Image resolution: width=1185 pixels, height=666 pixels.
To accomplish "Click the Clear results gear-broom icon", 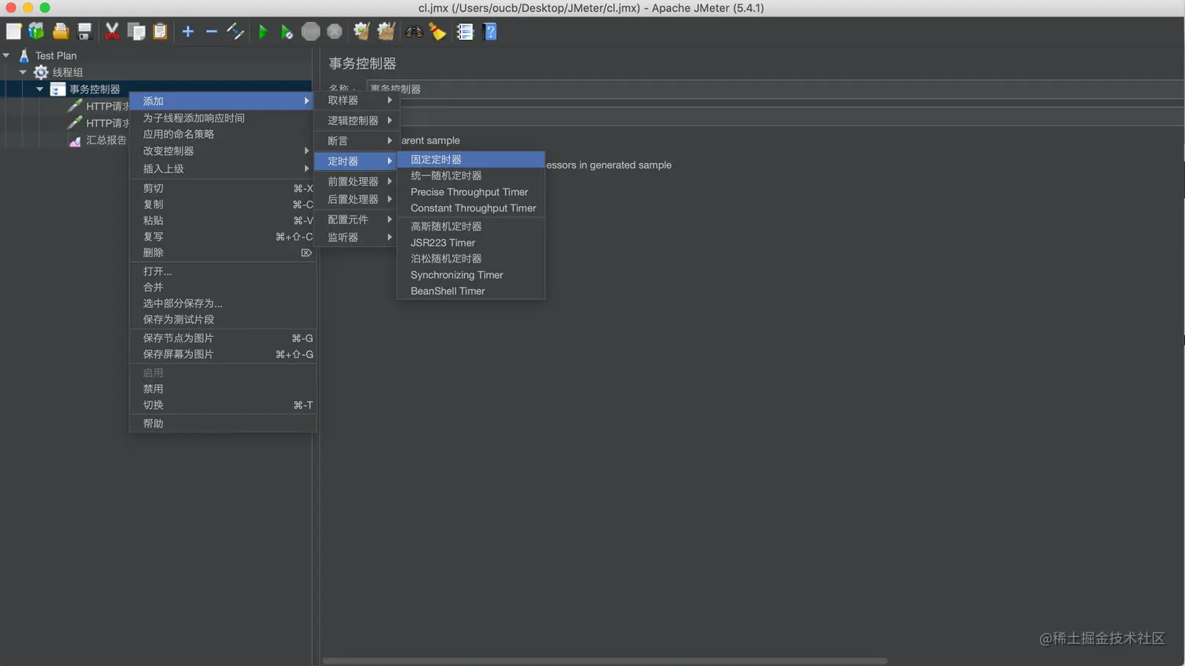I will [x=361, y=31].
